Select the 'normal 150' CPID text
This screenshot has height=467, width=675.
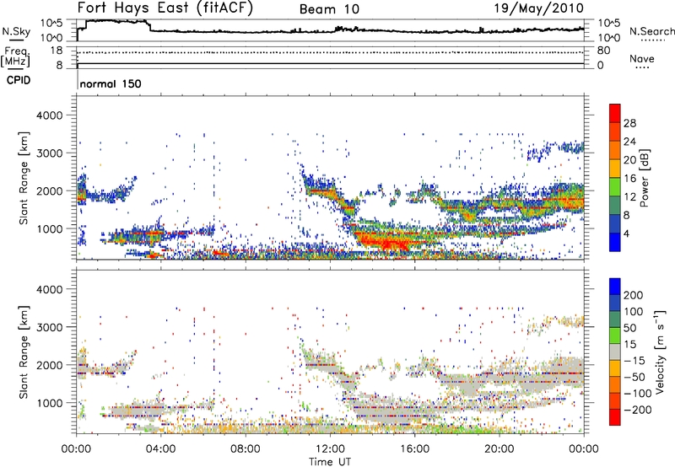click(111, 83)
